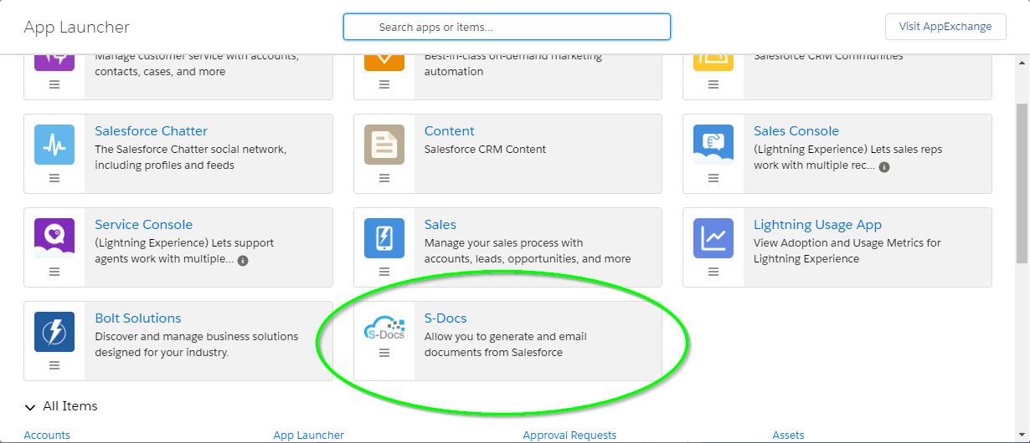Screen dimensions: 1030x443
Task: Focus the Search apps or items field
Action: coord(507,27)
